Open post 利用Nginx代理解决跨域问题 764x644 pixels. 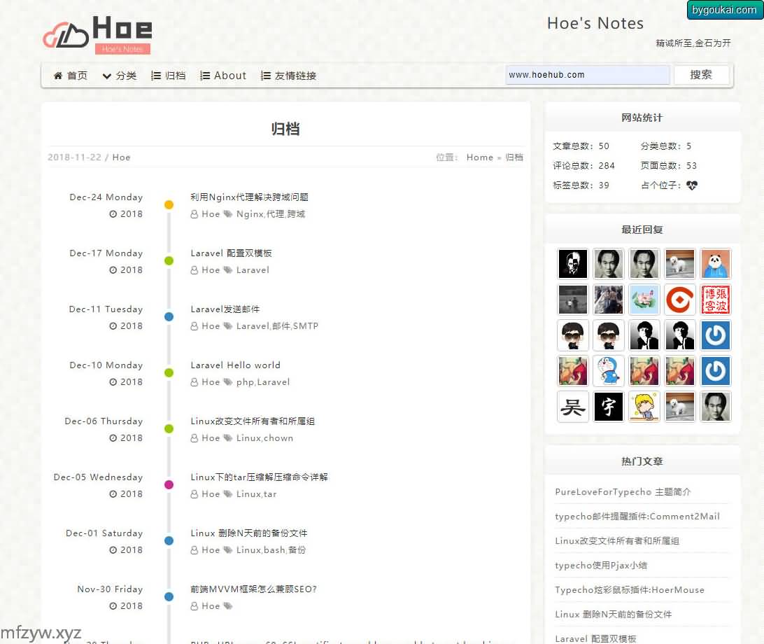[x=249, y=197]
